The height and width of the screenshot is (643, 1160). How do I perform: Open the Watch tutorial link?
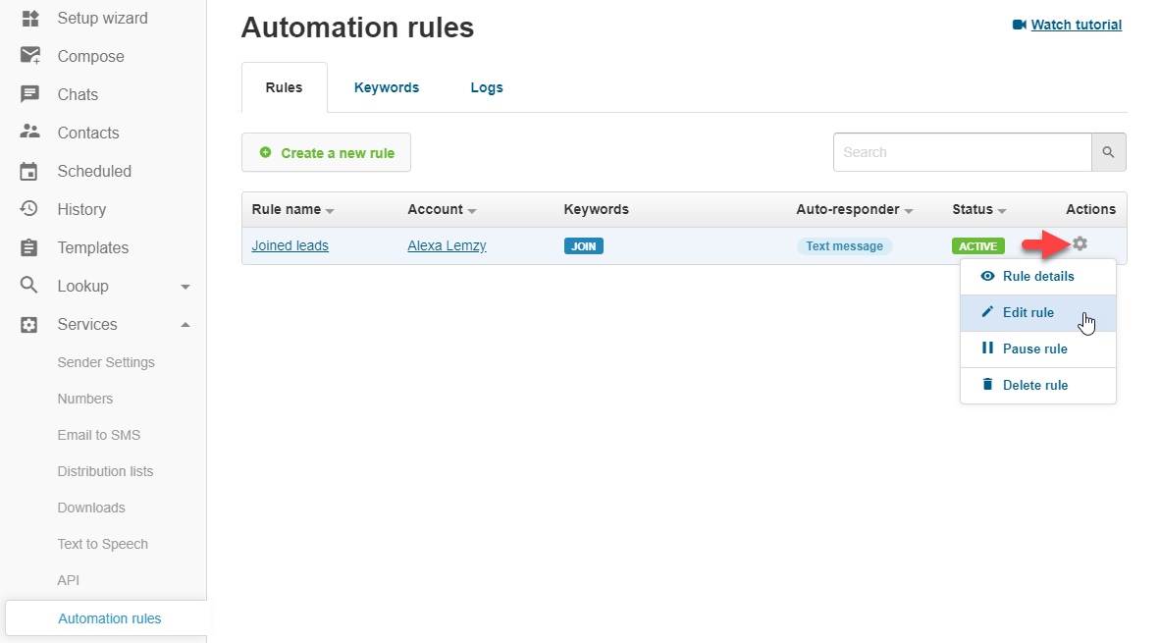1076,25
